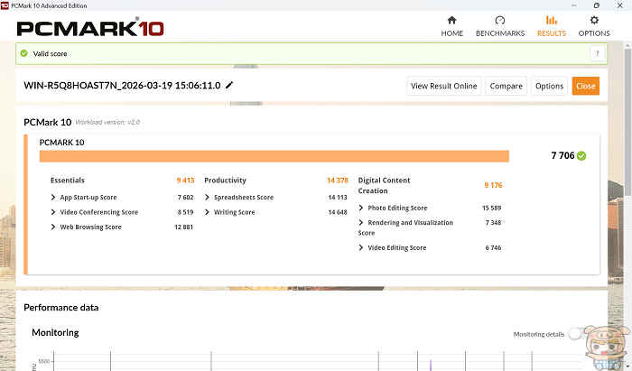
Task: Click the orange Close button
Action: (585, 86)
